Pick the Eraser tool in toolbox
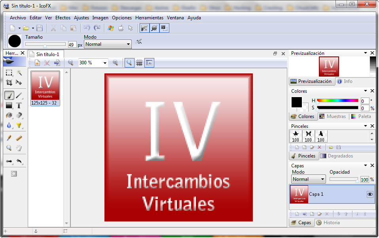The image size is (379, 238). coord(19,115)
